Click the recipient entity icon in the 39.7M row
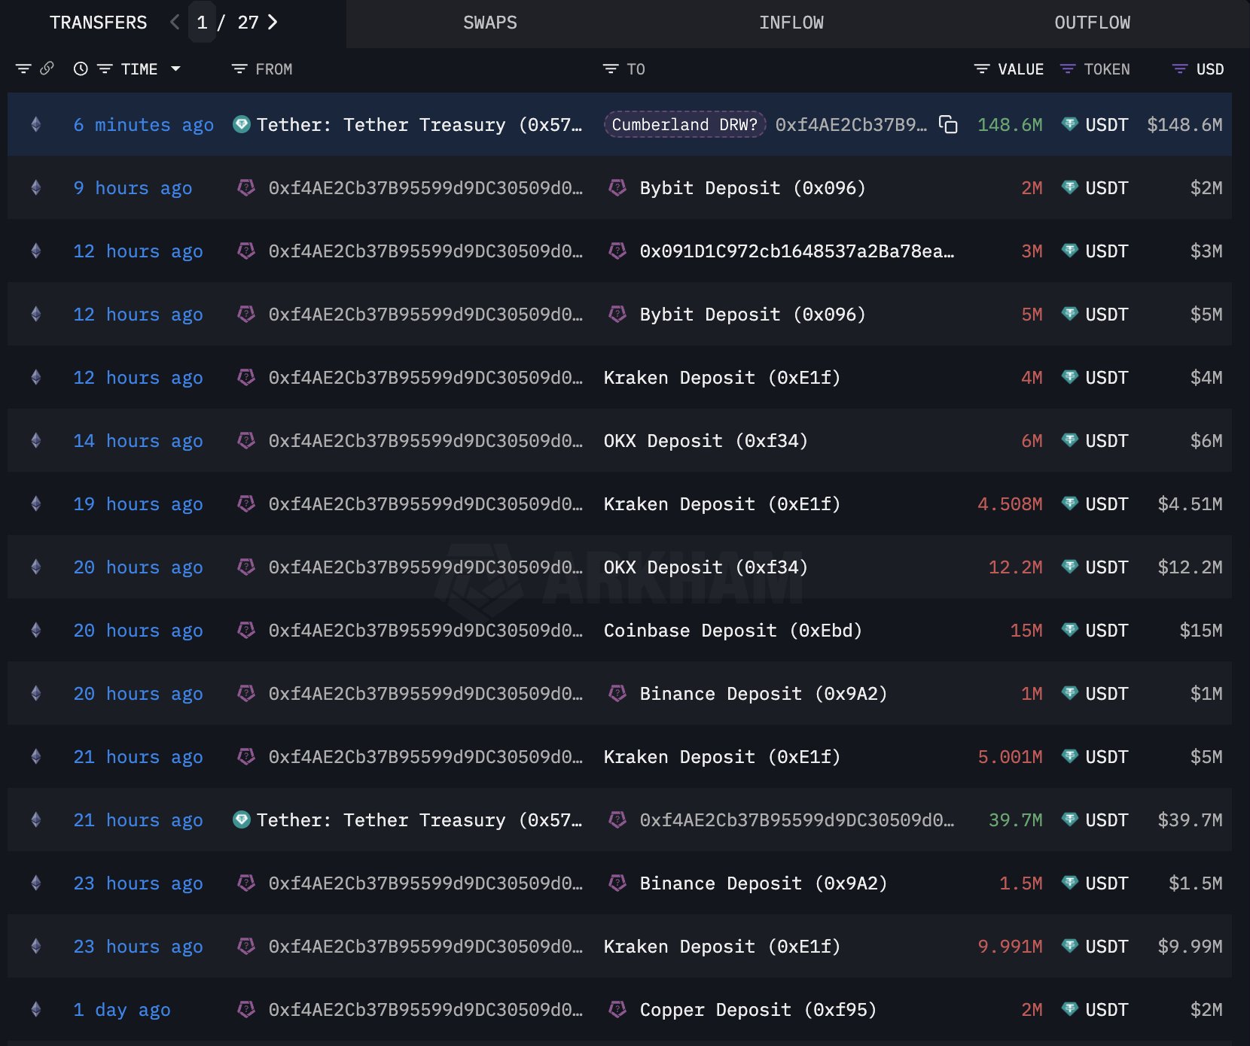The height and width of the screenshot is (1046, 1250). (617, 819)
